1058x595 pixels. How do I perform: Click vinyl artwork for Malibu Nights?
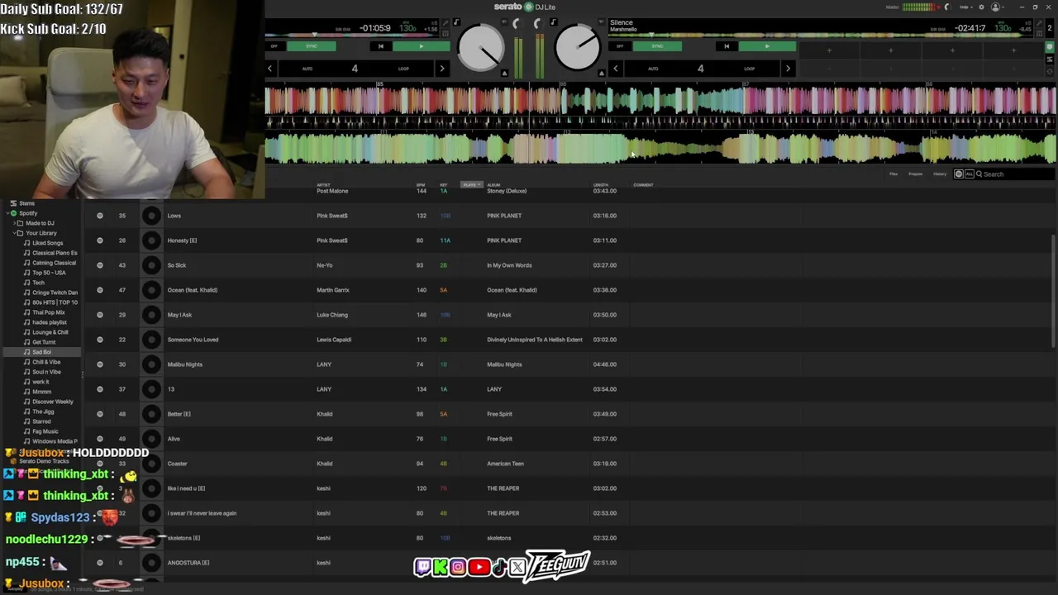[x=151, y=364]
